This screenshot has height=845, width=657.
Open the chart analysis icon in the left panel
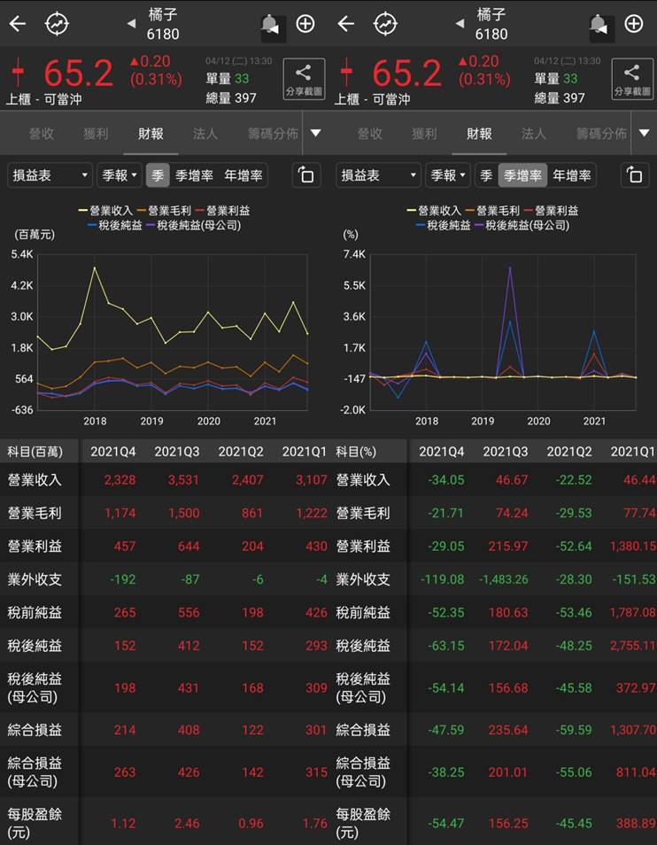point(57,24)
